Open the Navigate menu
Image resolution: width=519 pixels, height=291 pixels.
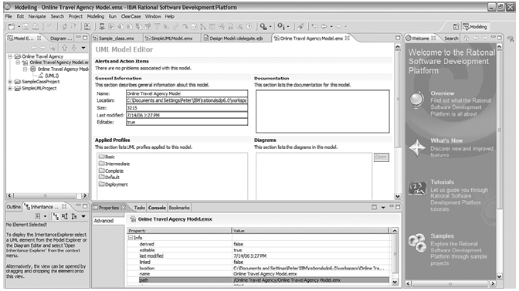point(37,16)
